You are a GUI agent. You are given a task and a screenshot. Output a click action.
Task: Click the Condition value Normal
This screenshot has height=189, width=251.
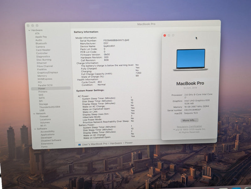coord(101,84)
